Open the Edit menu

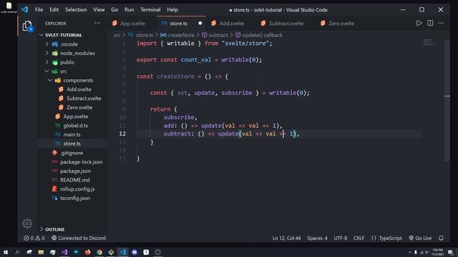[x=54, y=9]
